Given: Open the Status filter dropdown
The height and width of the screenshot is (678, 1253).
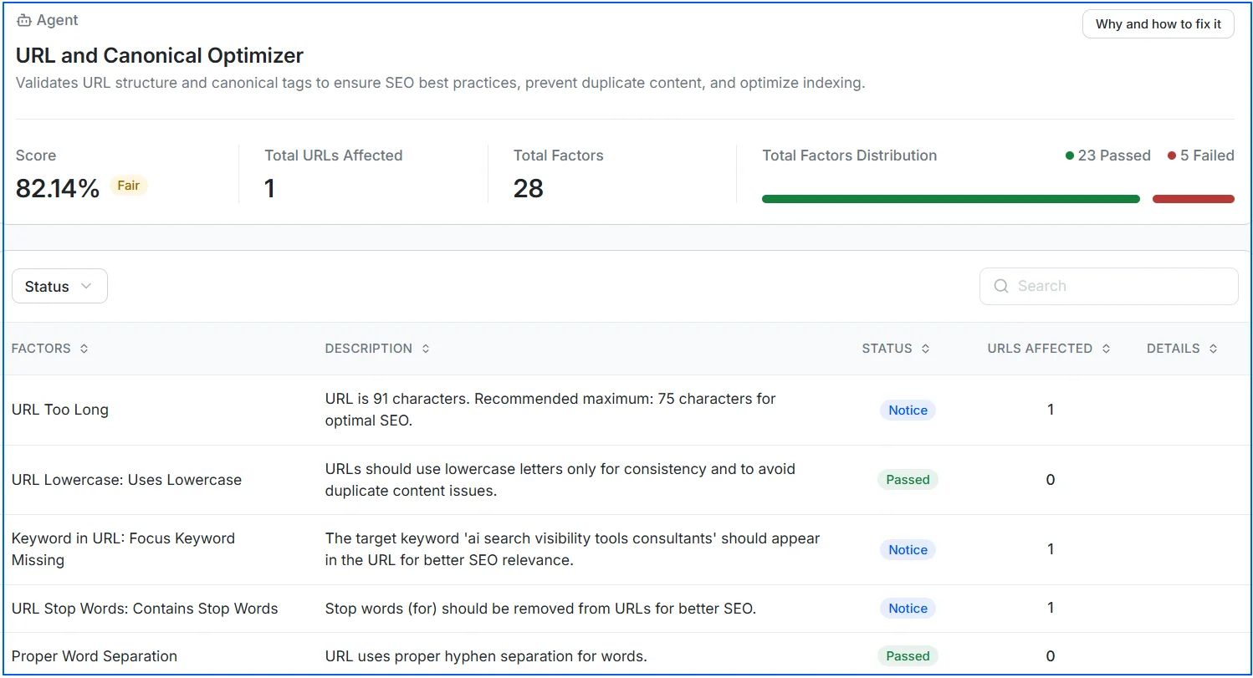Looking at the screenshot, I should 59,286.
